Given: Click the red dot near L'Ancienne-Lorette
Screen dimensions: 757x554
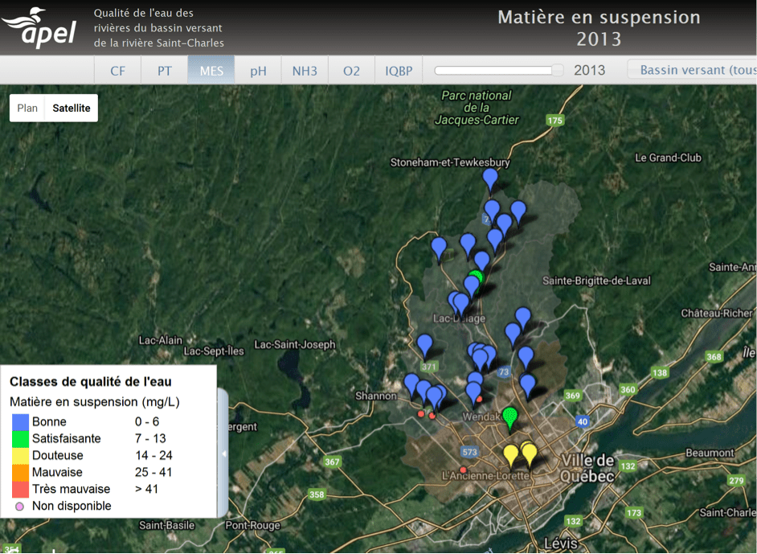Looking at the screenshot, I should pos(464,470).
